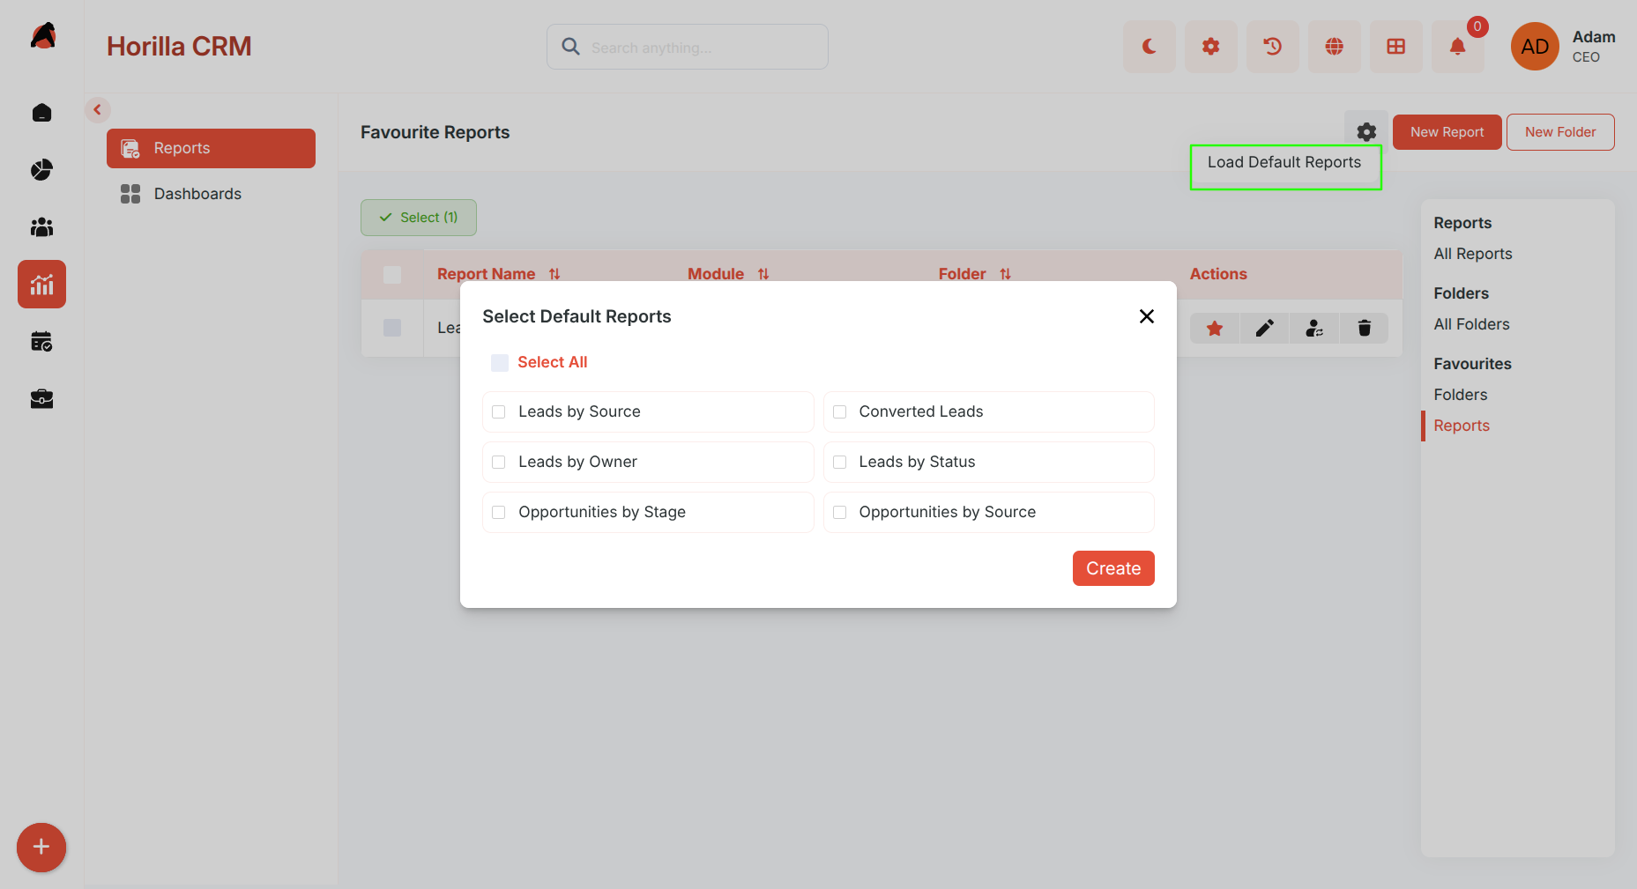Click the Create button
1637x889 pixels.
(1113, 568)
